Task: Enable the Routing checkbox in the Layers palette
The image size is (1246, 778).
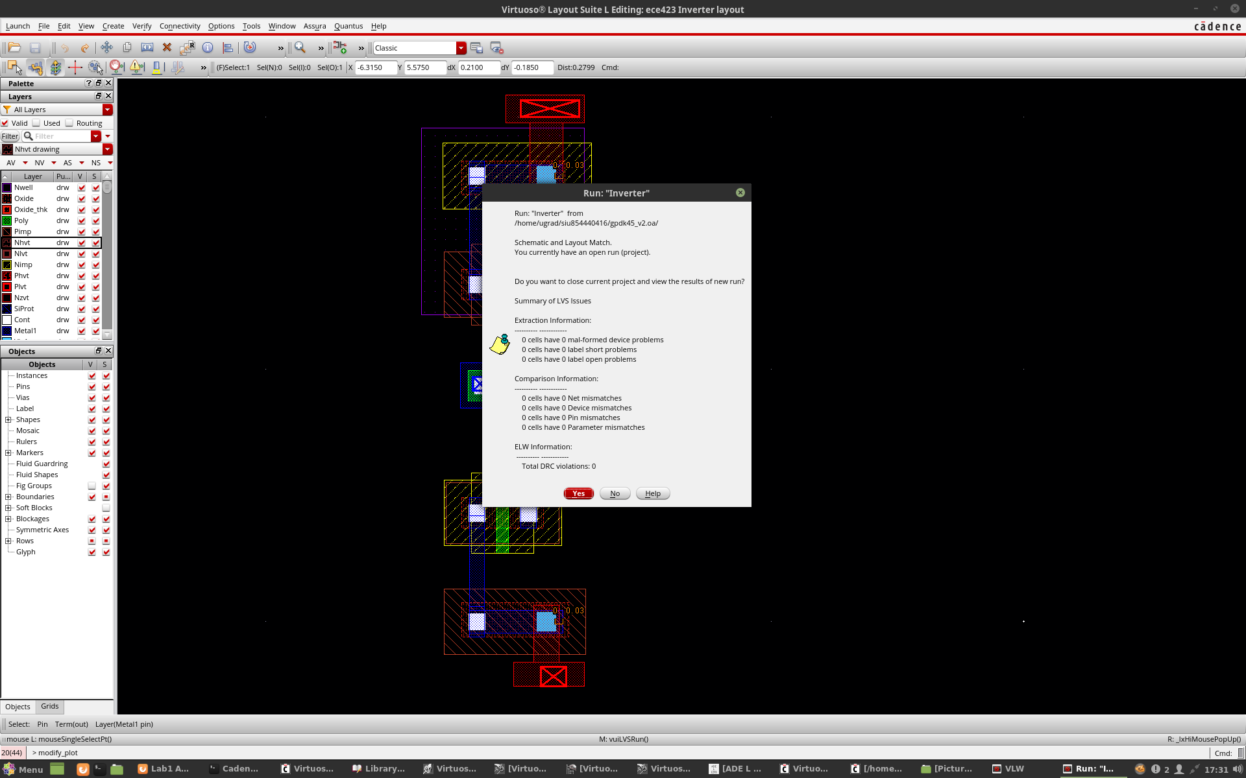Action: click(69, 123)
